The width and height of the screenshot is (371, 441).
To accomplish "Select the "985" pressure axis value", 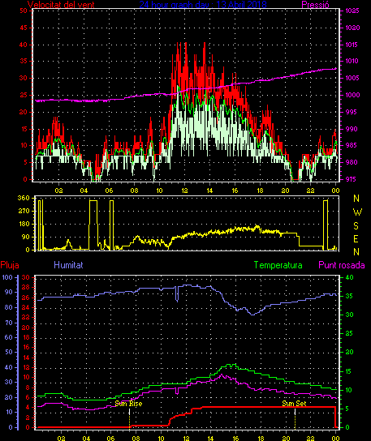I will tap(351, 145).
